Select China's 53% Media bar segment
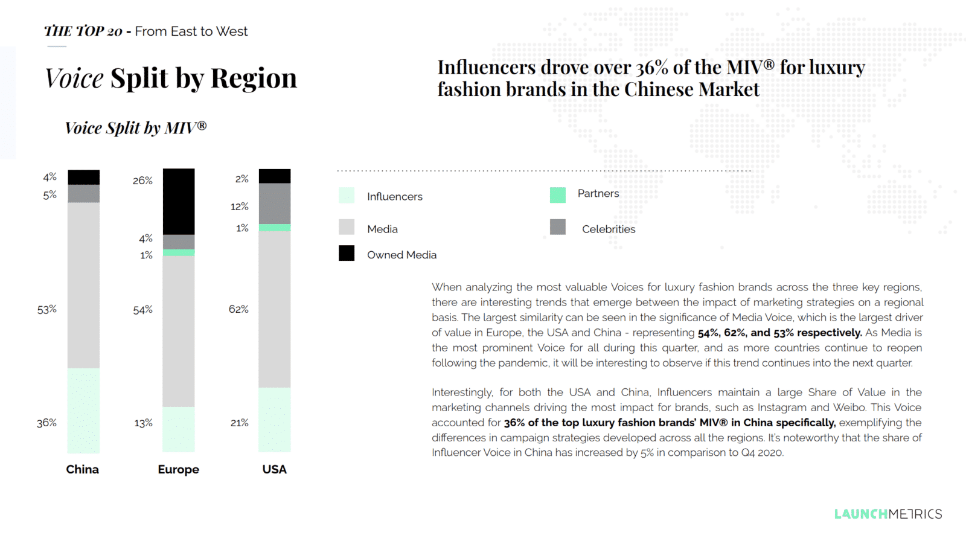Viewport: 966px width, 541px height. click(83, 286)
